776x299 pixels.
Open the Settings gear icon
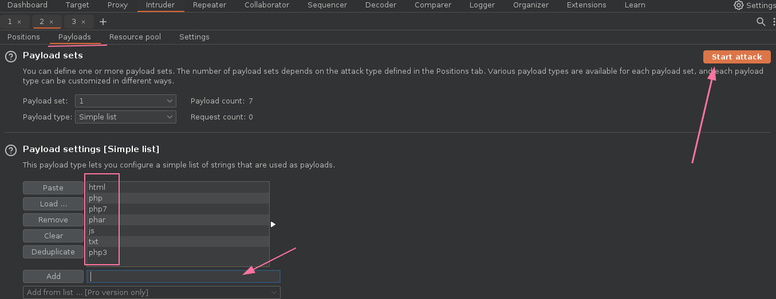[x=739, y=5]
